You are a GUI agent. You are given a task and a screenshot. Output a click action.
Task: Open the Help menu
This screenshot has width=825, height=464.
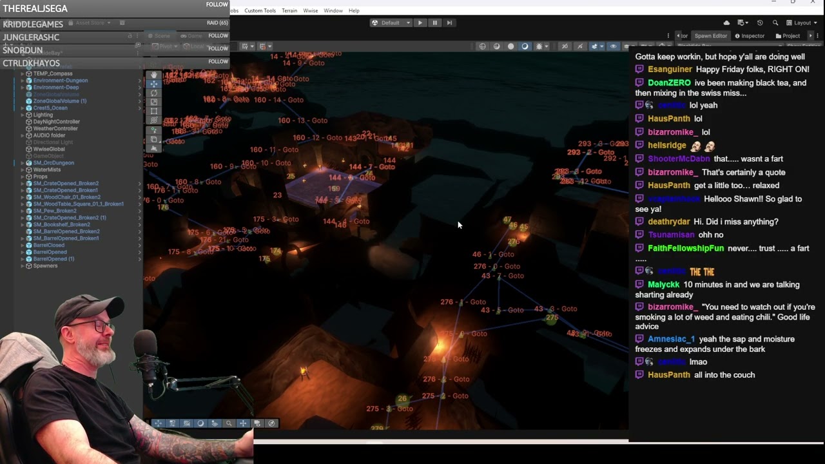(354, 11)
